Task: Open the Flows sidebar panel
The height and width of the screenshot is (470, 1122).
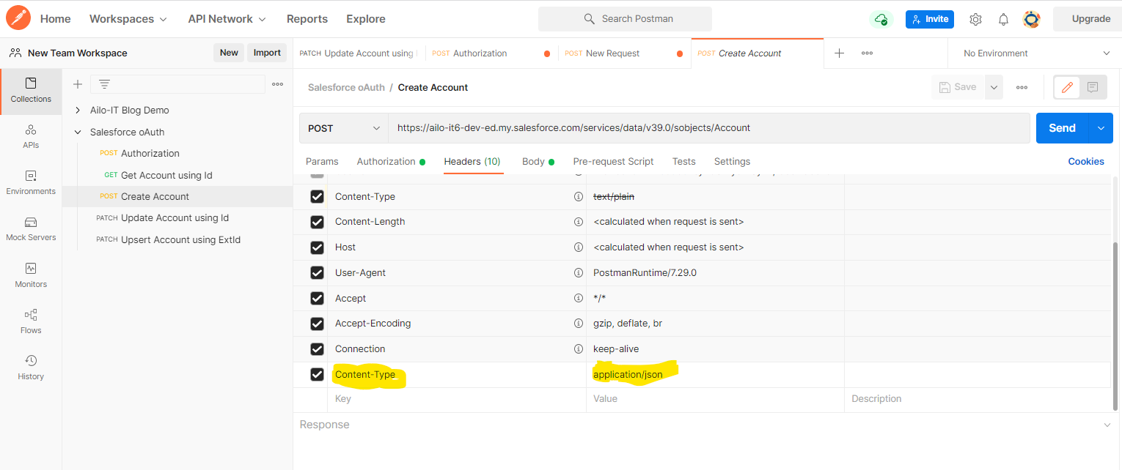Action: (x=31, y=321)
